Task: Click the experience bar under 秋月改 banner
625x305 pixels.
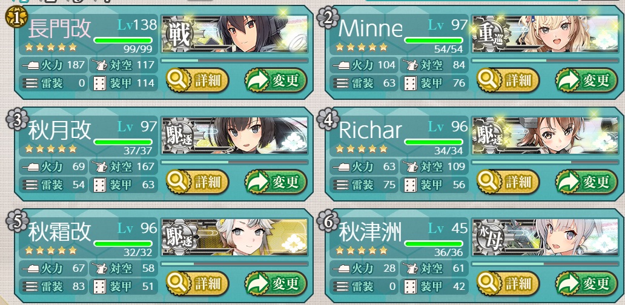Action: pos(234,162)
